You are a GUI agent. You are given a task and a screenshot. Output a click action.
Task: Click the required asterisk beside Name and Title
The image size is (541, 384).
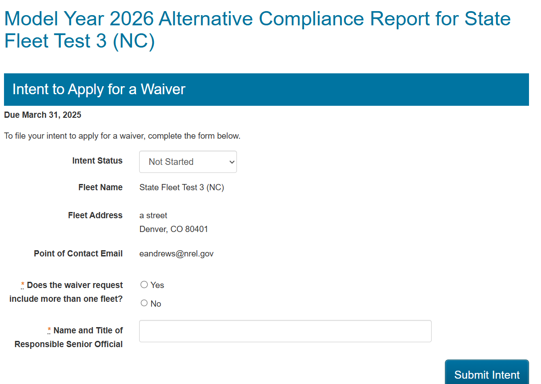point(49,330)
